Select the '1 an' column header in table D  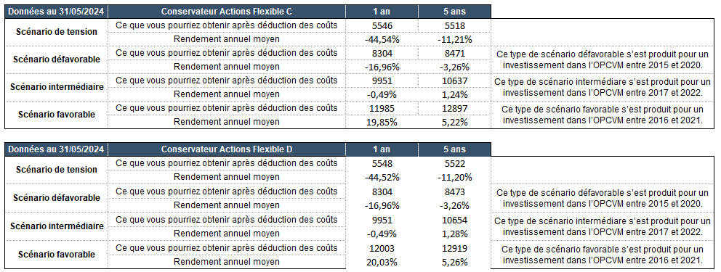pyautogui.click(x=382, y=149)
